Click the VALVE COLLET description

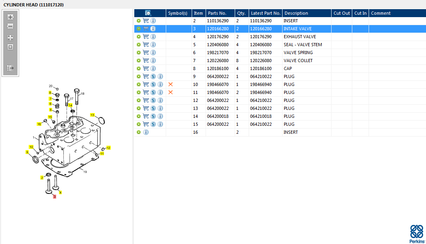298,61
